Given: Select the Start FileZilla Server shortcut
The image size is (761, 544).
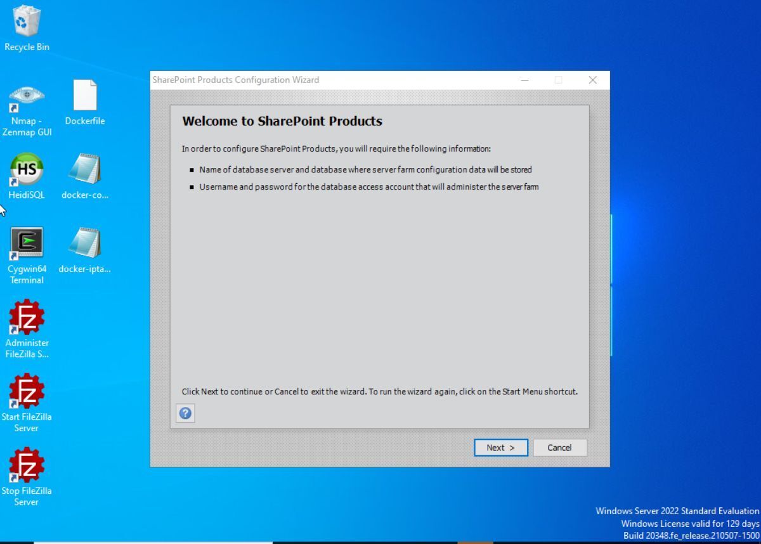Looking at the screenshot, I should (27, 404).
